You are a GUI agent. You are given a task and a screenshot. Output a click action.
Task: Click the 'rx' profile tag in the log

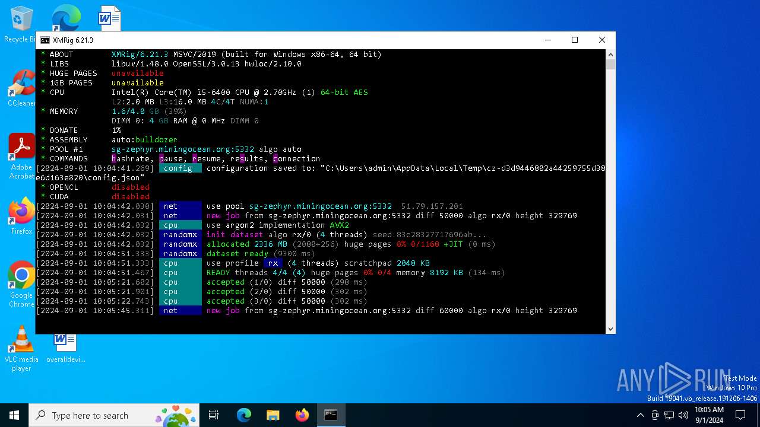(x=273, y=263)
